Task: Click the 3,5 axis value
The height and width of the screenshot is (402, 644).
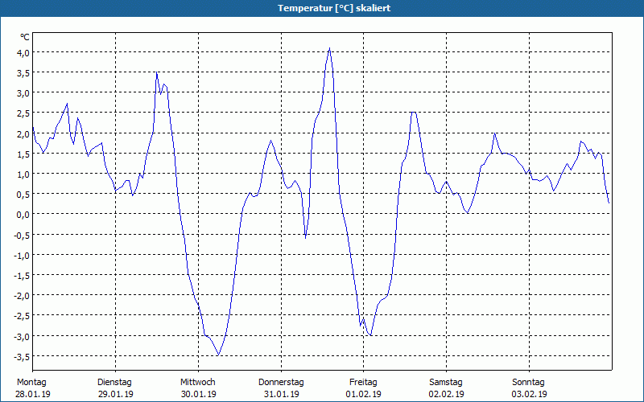Action: 23,72
